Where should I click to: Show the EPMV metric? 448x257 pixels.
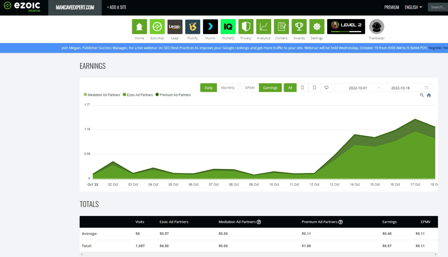click(250, 88)
